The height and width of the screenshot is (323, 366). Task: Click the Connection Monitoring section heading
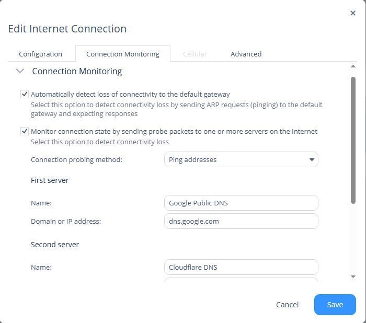tap(77, 71)
